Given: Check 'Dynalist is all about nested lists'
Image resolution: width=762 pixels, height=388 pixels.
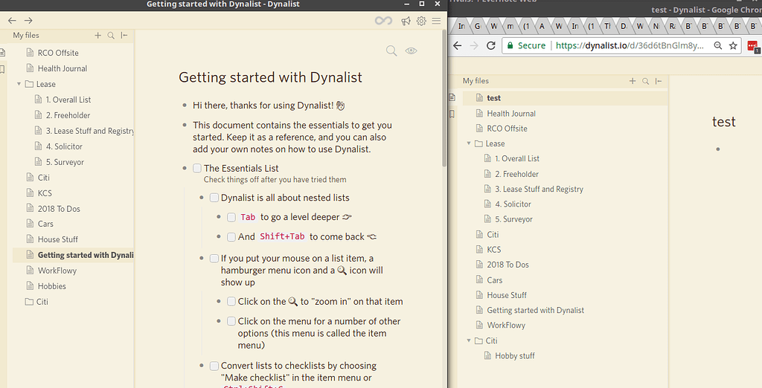Looking at the screenshot, I should pos(214,198).
